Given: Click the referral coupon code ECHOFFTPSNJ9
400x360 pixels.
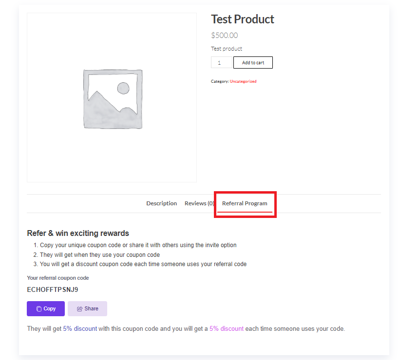Looking at the screenshot, I should 53,289.
